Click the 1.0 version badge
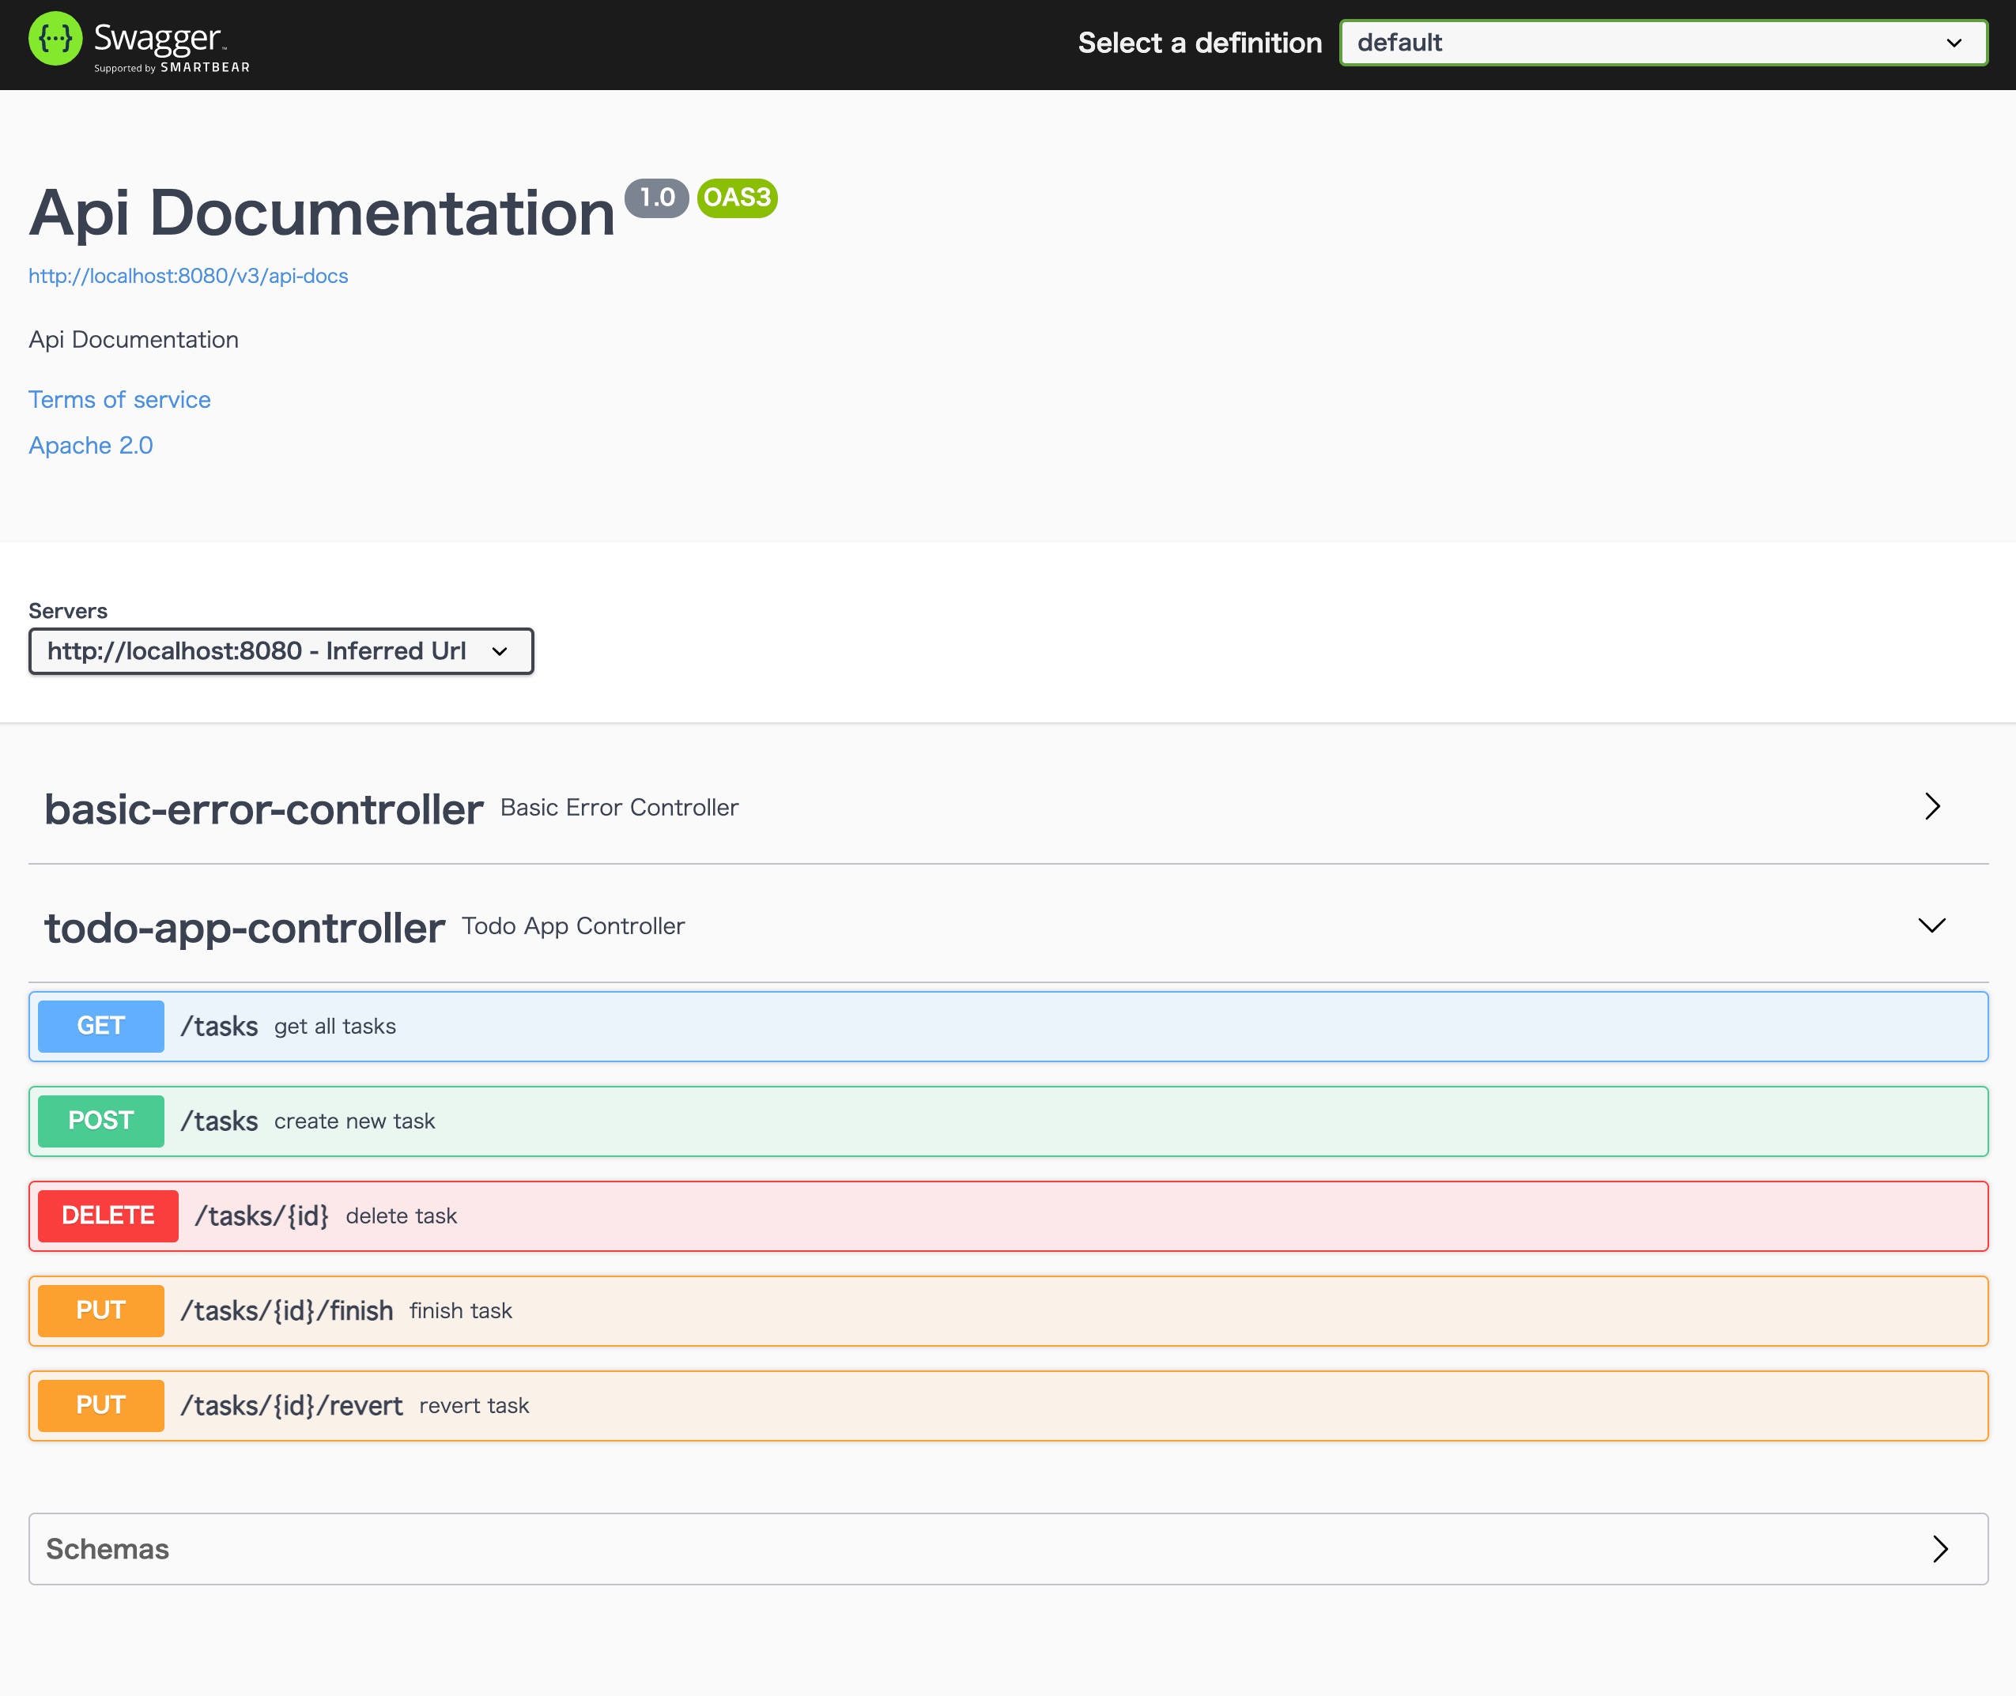2016x1696 pixels. pos(657,198)
